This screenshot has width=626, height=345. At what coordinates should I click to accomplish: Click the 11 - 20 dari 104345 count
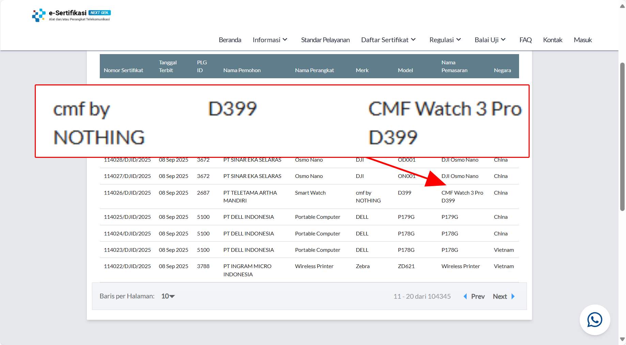click(x=422, y=296)
